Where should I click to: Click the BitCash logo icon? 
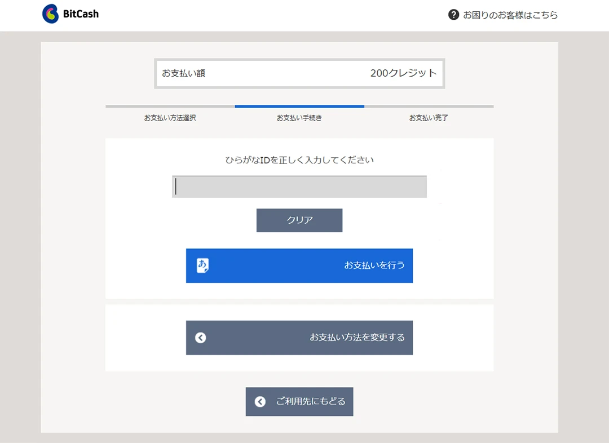[x=50, y=14]
